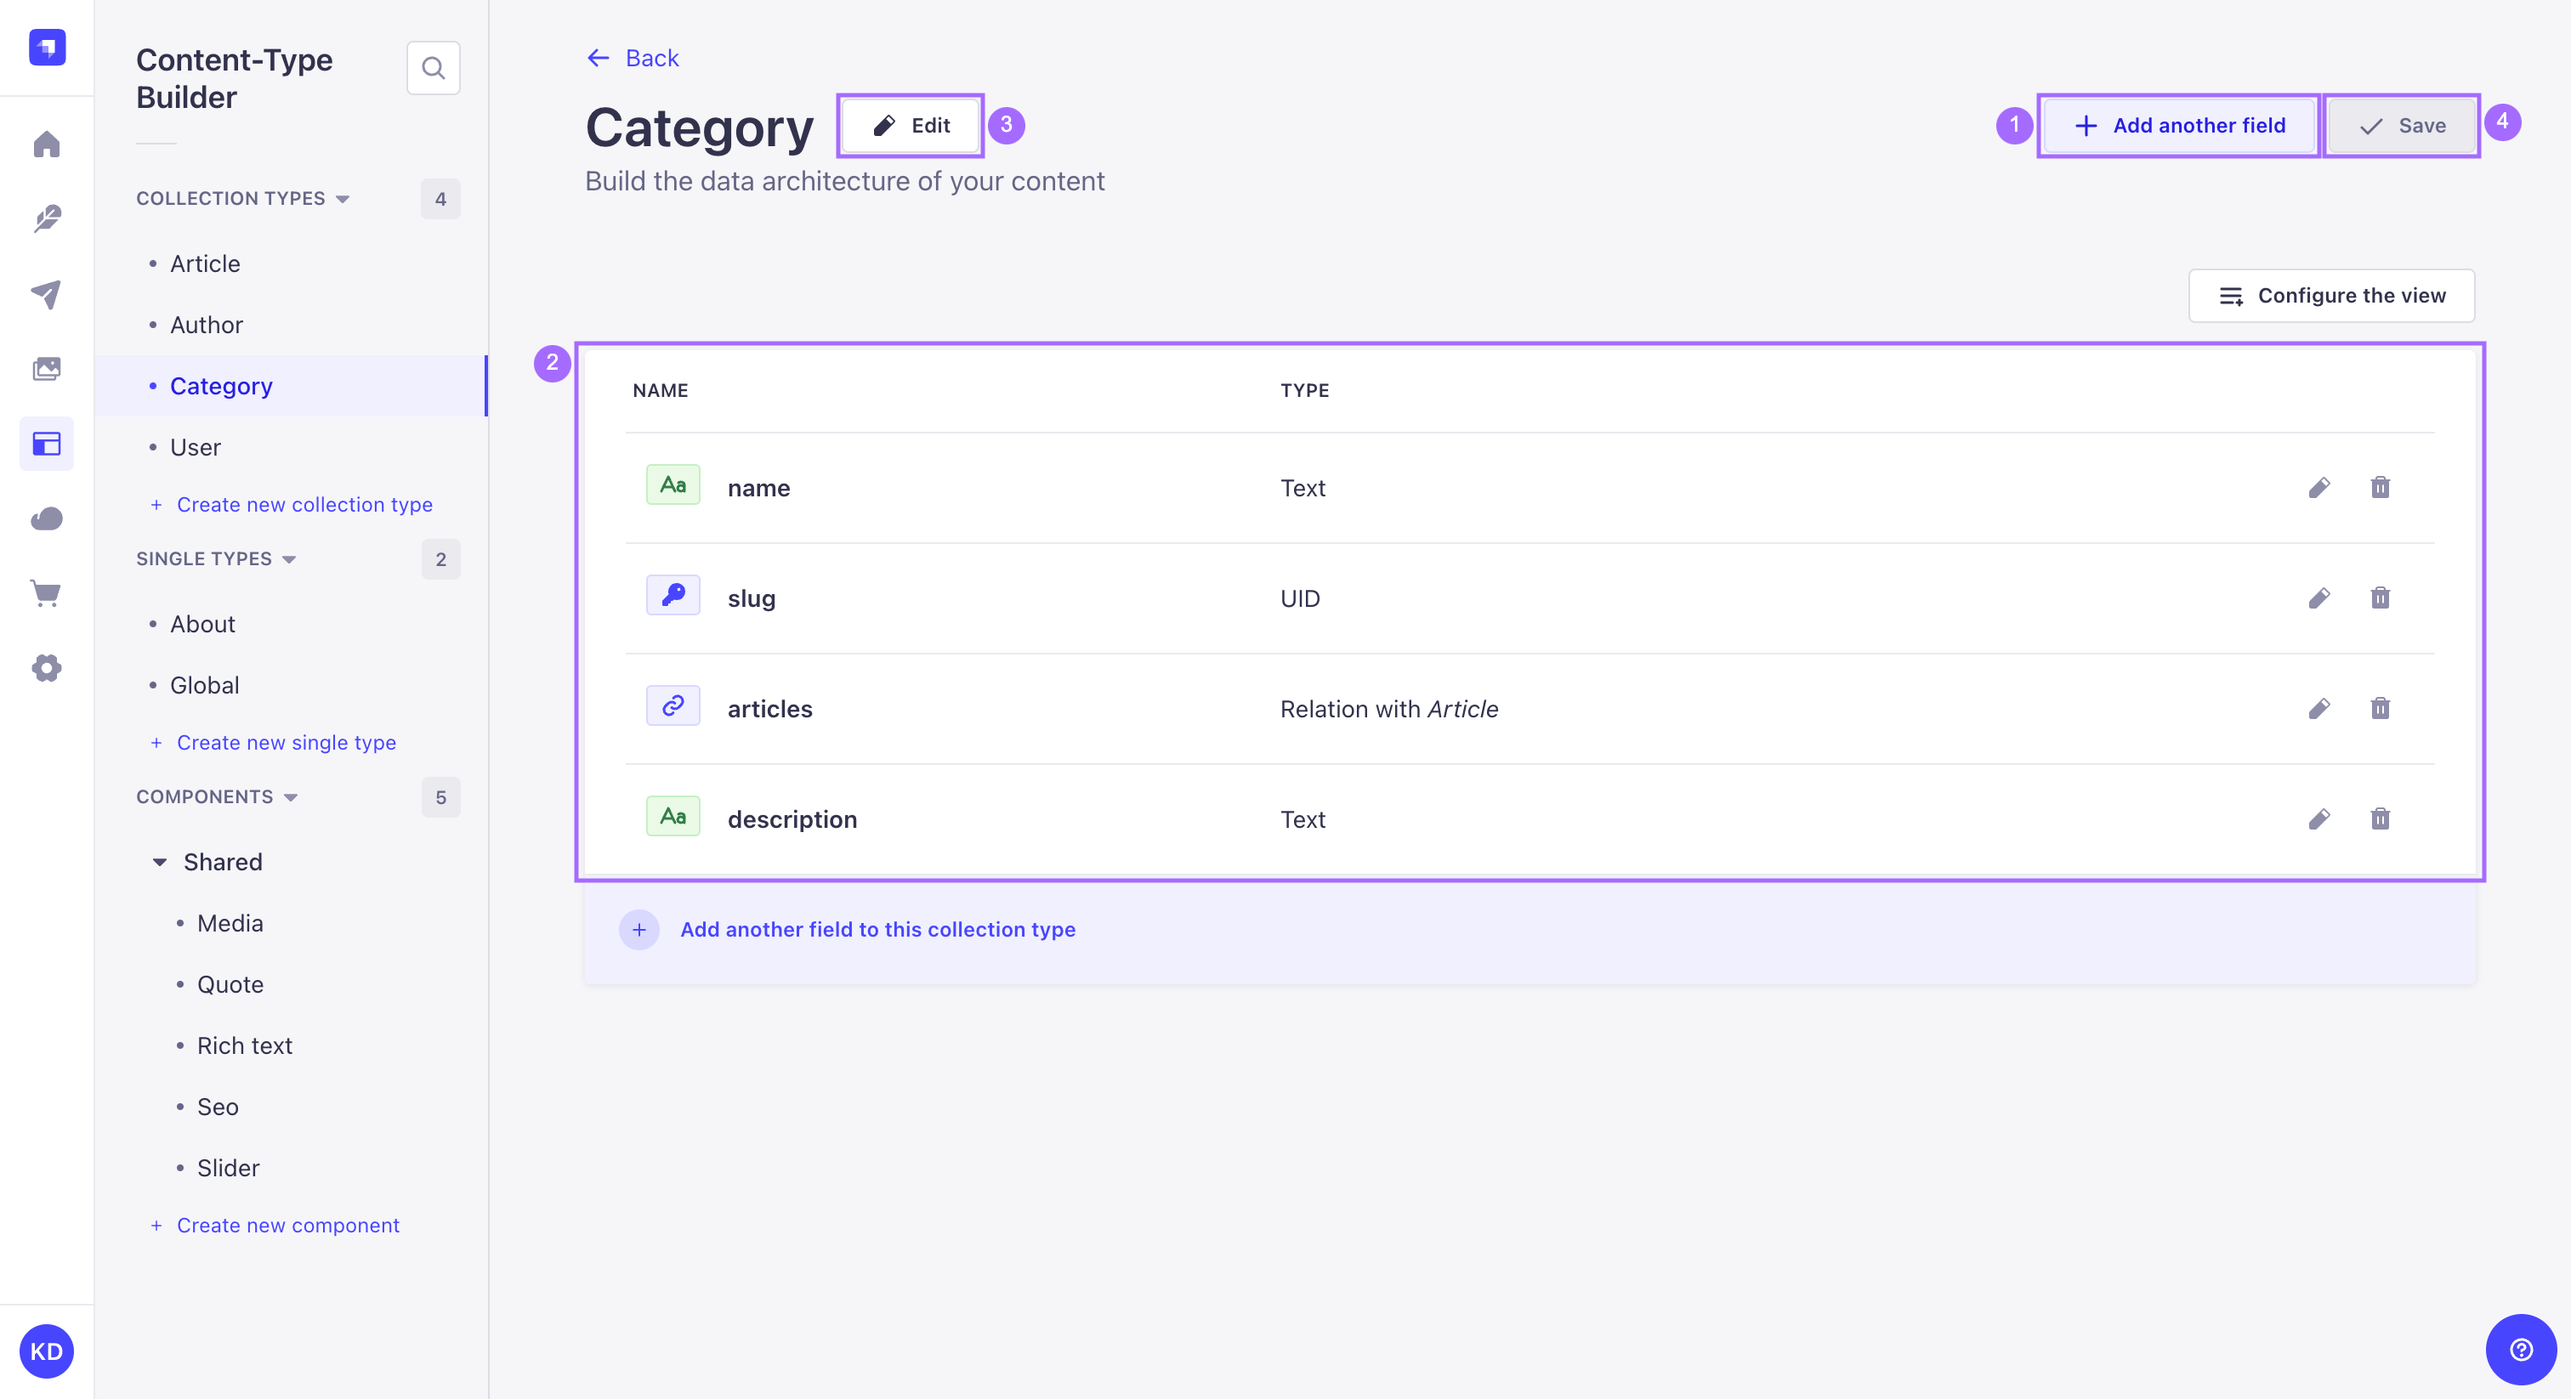The width and height of the screenshot is (2571, 1399).
Task: Click Add another field to this collection type
Action: tap(877, 929)
